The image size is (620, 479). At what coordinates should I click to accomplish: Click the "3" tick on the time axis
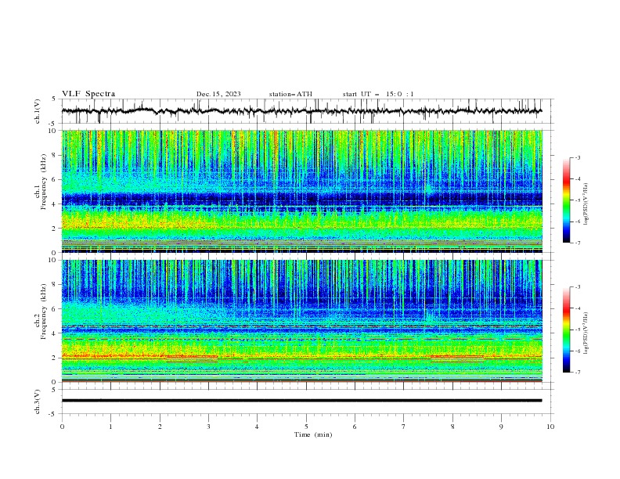pos(208,427)
